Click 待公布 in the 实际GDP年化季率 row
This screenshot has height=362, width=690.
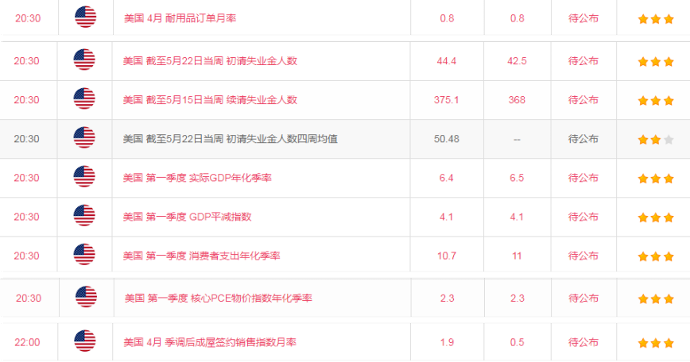tap(583, 178)
